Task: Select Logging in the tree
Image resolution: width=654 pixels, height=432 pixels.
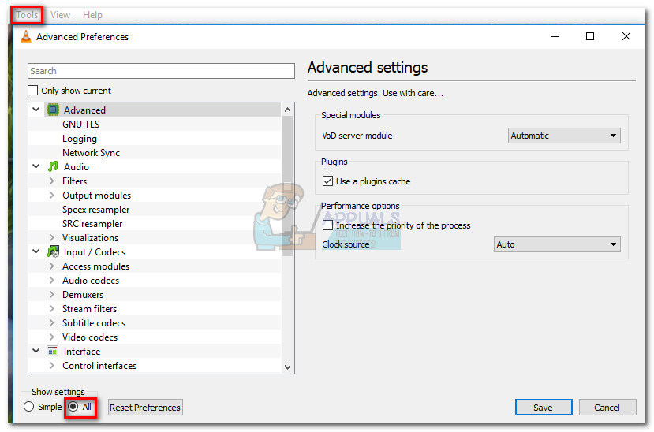Action: (x=80, y=139)
